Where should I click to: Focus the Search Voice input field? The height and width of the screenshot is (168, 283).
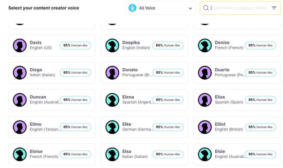(239, 8)
